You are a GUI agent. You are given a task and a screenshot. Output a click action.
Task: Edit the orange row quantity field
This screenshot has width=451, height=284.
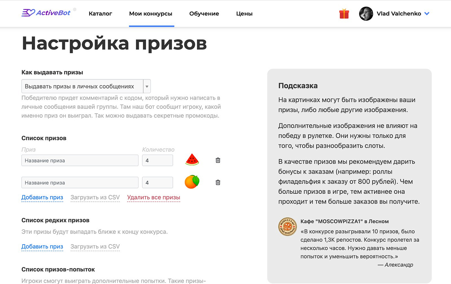point(157,182)
